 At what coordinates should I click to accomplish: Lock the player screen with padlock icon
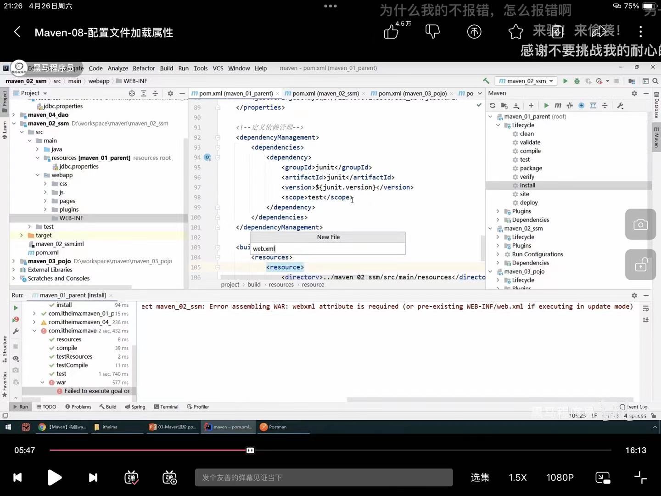pyautogui.click(x=640, y=265)
